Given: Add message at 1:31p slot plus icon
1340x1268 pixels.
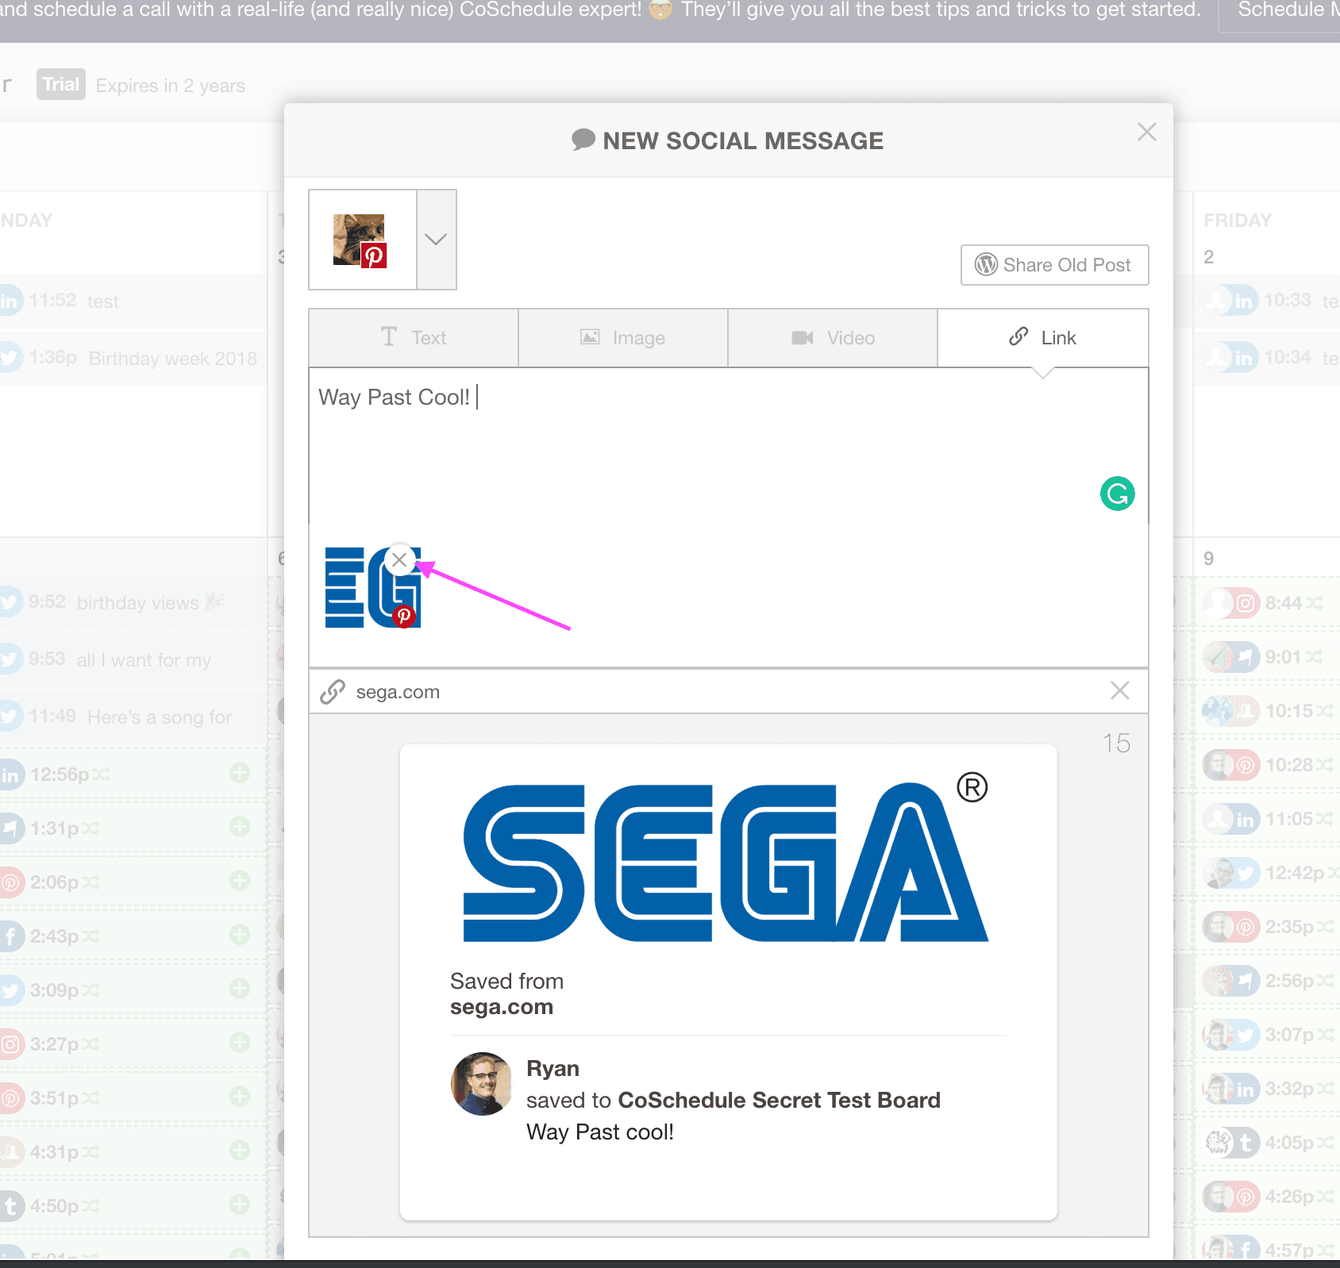Looking at the screenshot, I should pyautogui.click(x=240, y=827).
